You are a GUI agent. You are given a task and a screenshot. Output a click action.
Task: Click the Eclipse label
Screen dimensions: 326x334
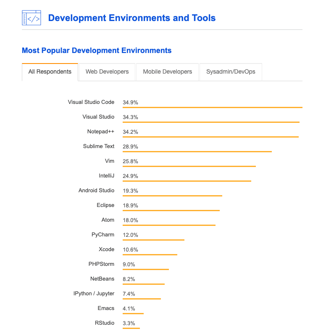click(105, 205)
